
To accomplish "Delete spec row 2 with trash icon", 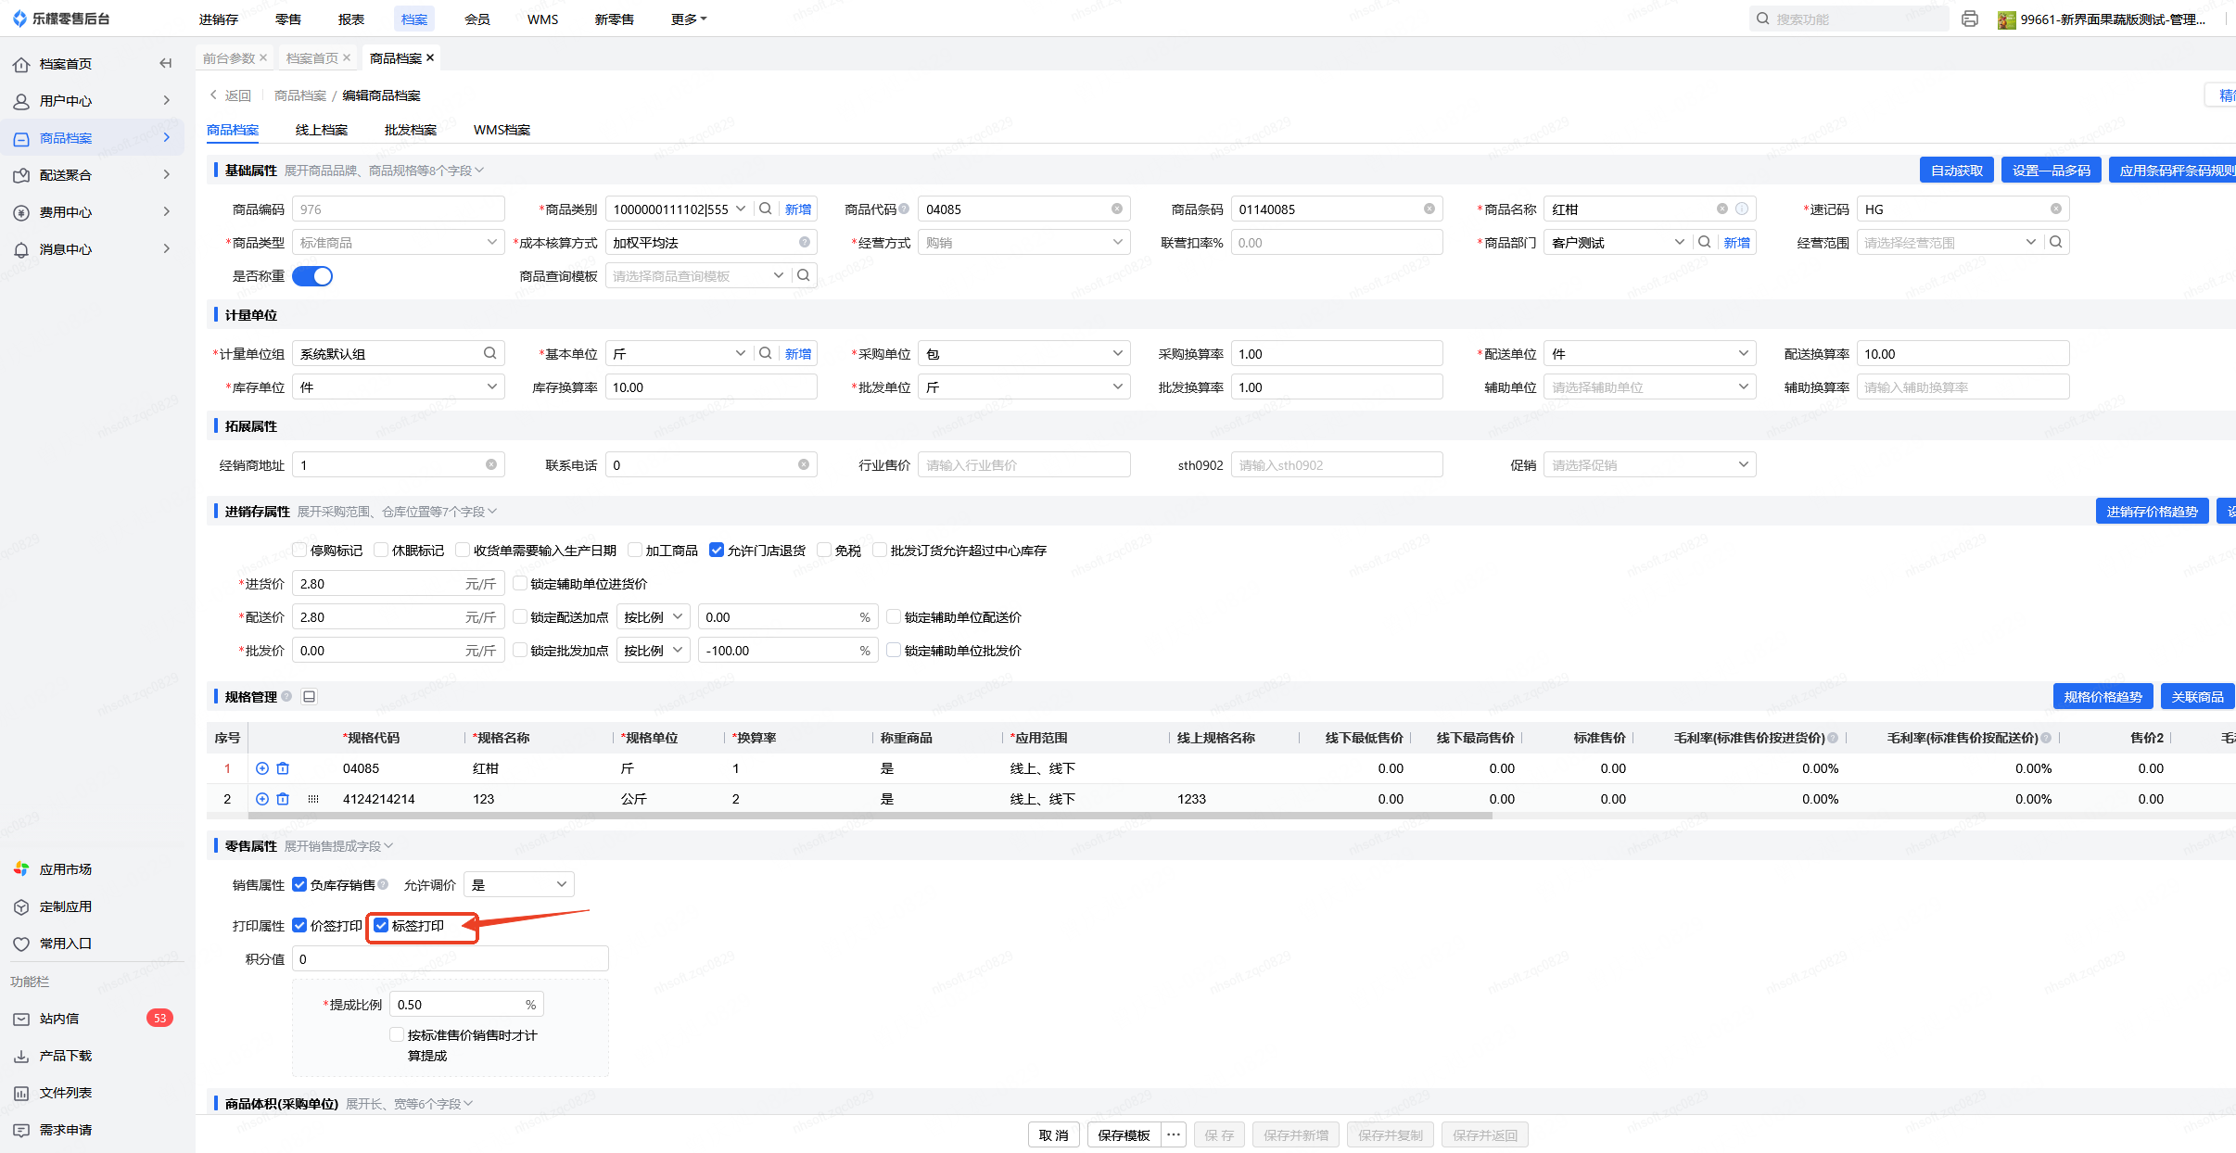I will (284, 799).
